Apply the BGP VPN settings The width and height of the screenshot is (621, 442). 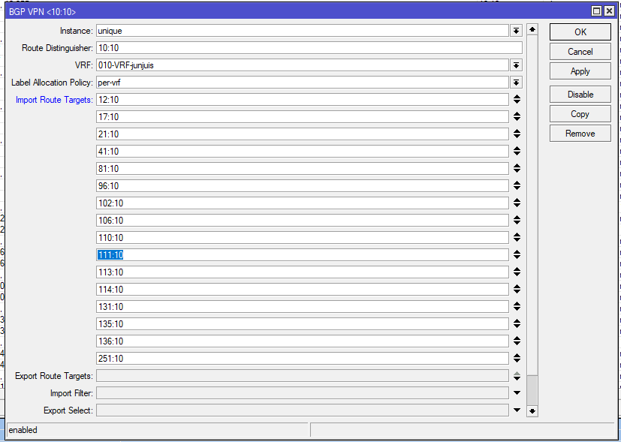coord(580,71)
